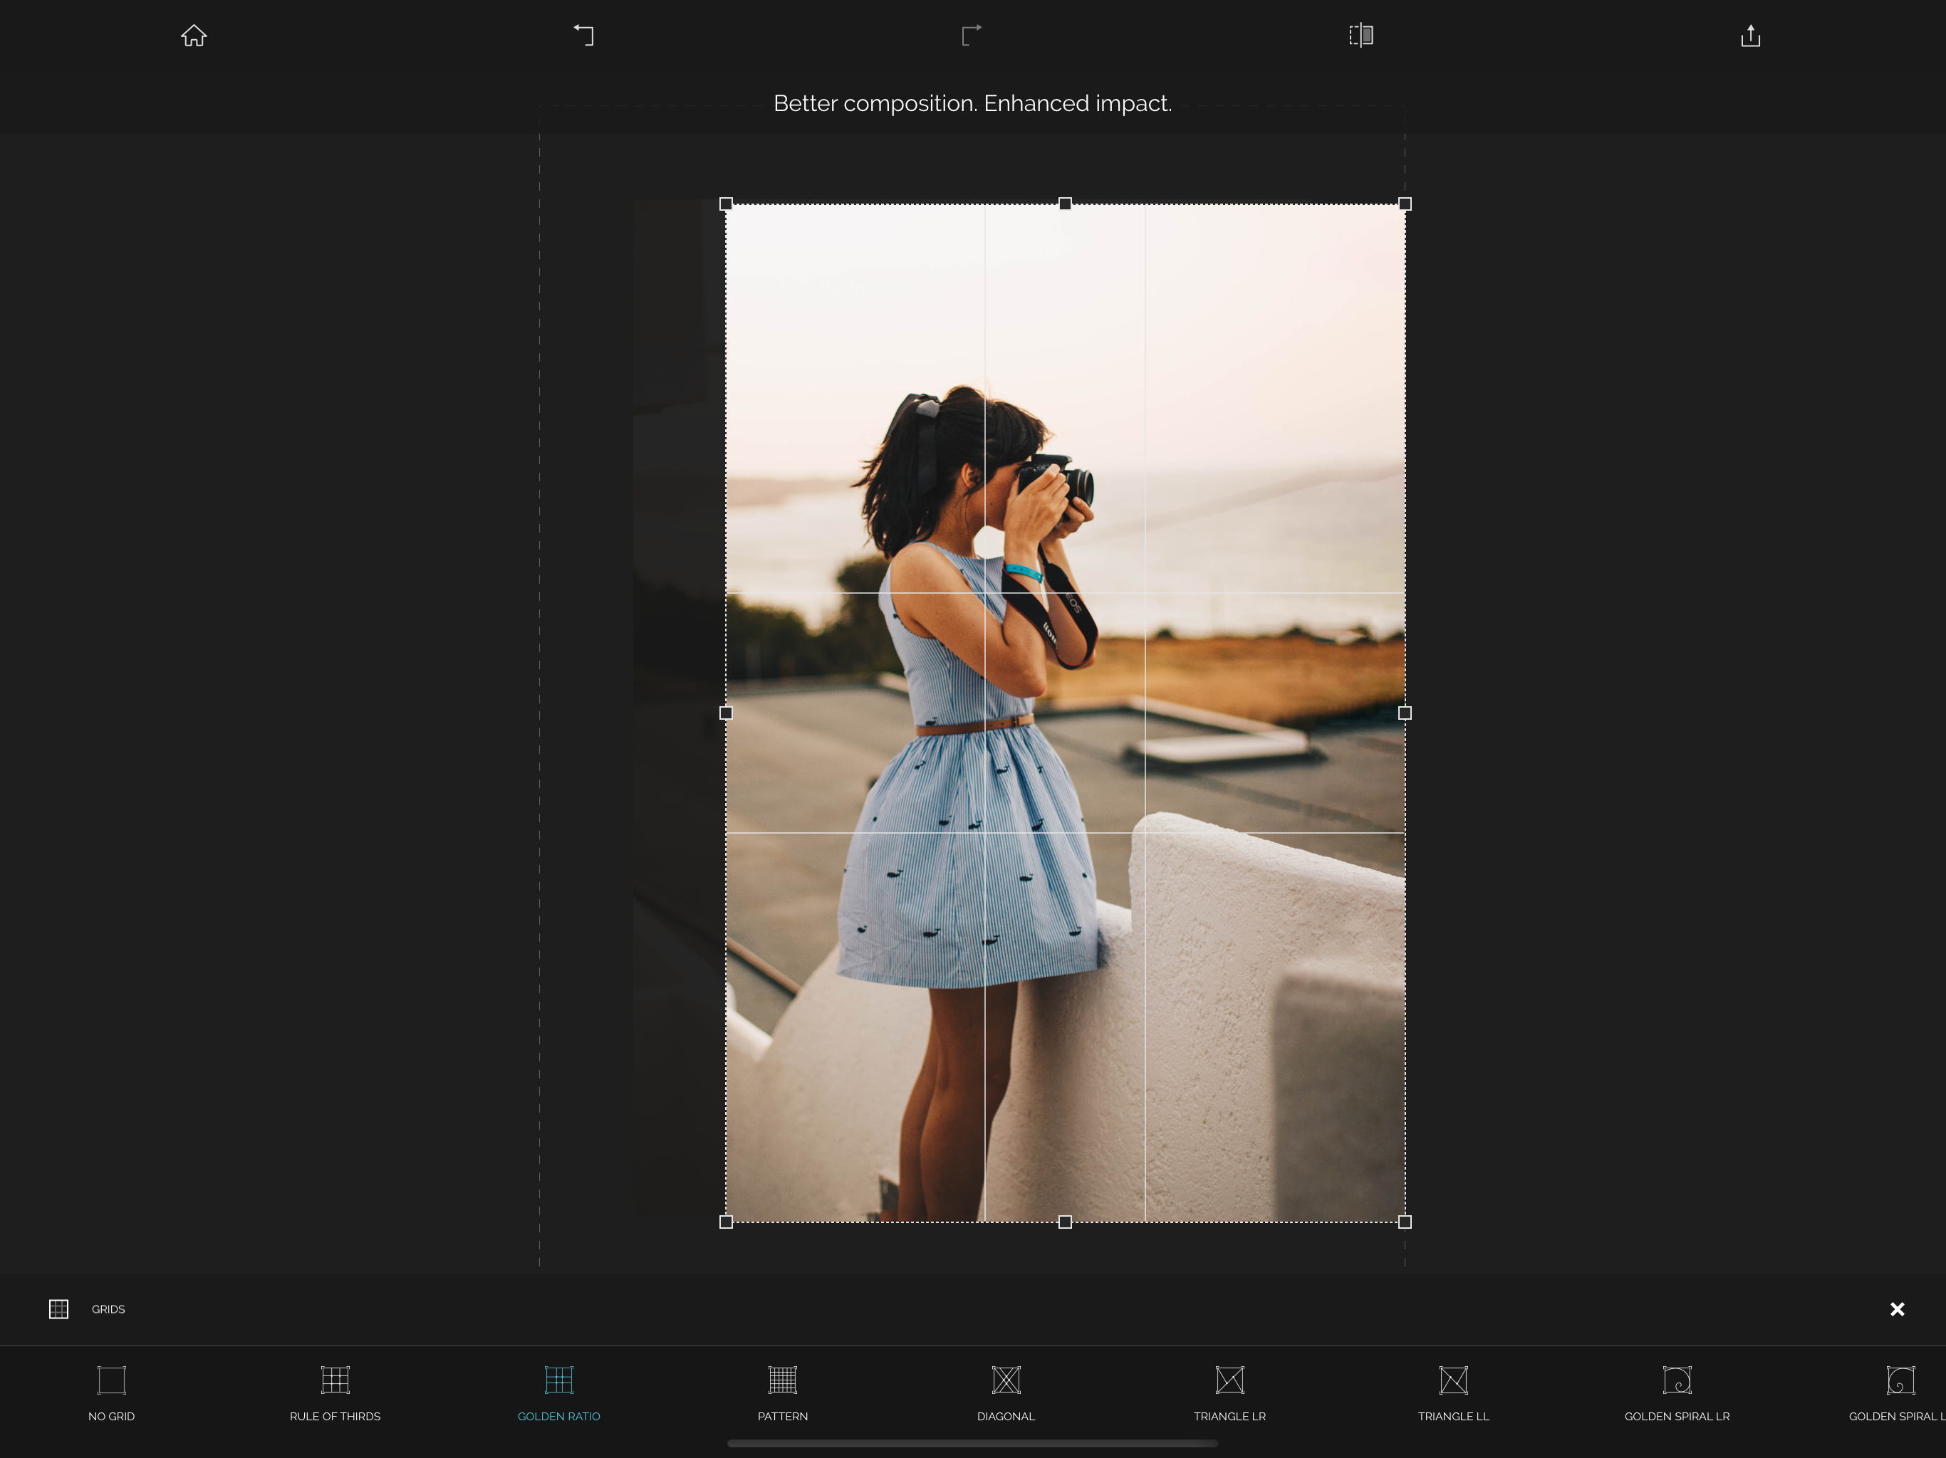The image size is (1946, 1458).
Task: Undo the last crop change
Action: (x=584, y=35)
